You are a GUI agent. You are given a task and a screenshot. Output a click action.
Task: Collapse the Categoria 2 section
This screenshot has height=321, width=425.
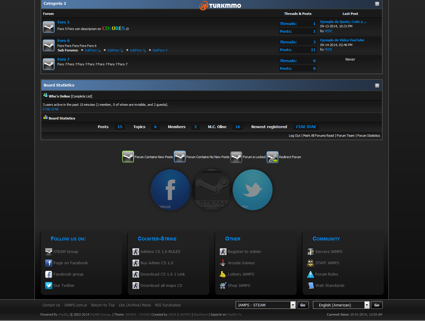[377, 4]
